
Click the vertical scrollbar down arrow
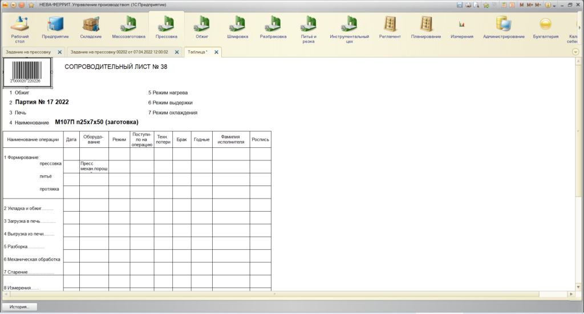578,287
